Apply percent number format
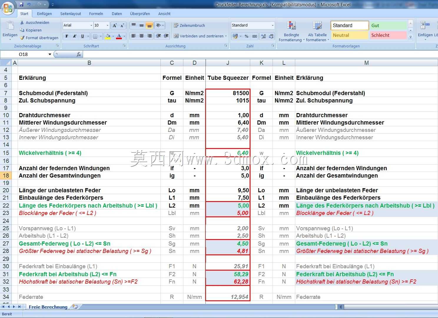Screen dimensions: 438x318 [247, 36]
